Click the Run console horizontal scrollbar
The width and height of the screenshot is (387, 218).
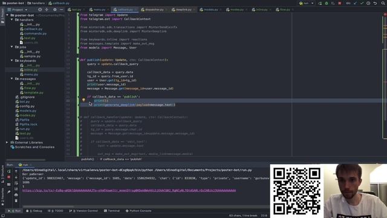pyautogui.click(x=48, y=206)
